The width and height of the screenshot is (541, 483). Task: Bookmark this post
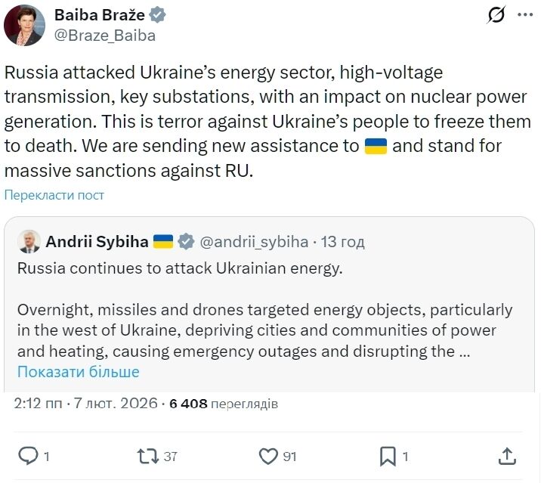(x=388, y=456)
